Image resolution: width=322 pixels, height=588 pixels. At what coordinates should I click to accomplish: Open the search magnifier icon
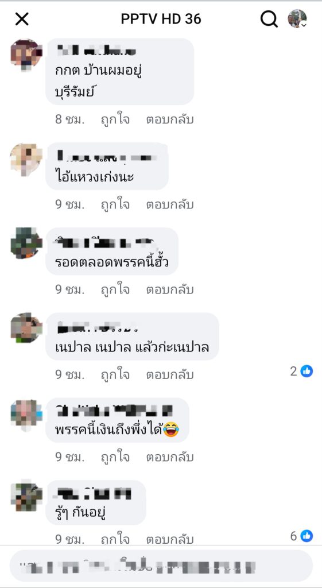(269, 19)
